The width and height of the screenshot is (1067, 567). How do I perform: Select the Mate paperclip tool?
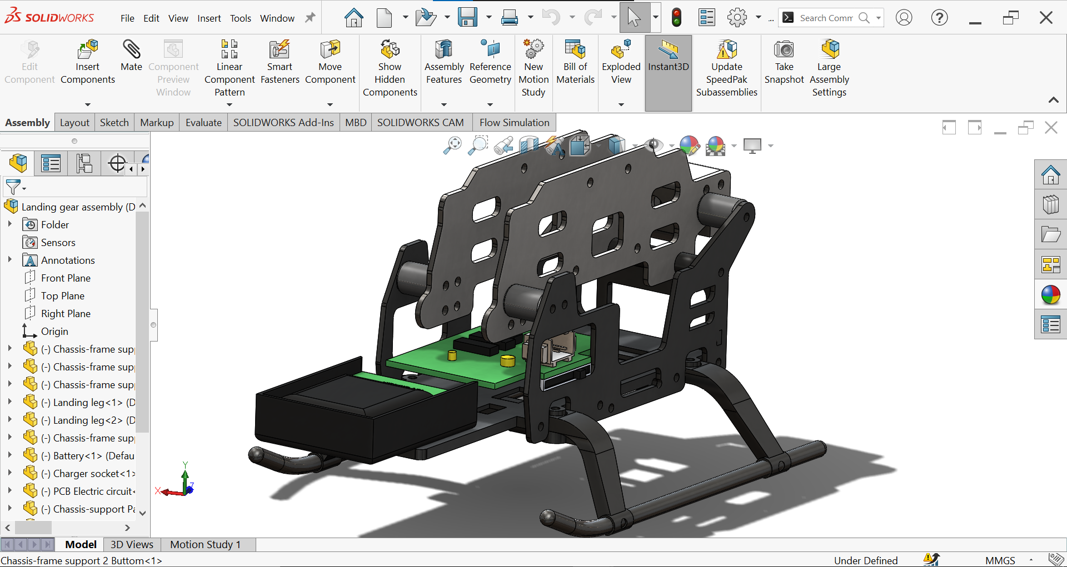132,56
